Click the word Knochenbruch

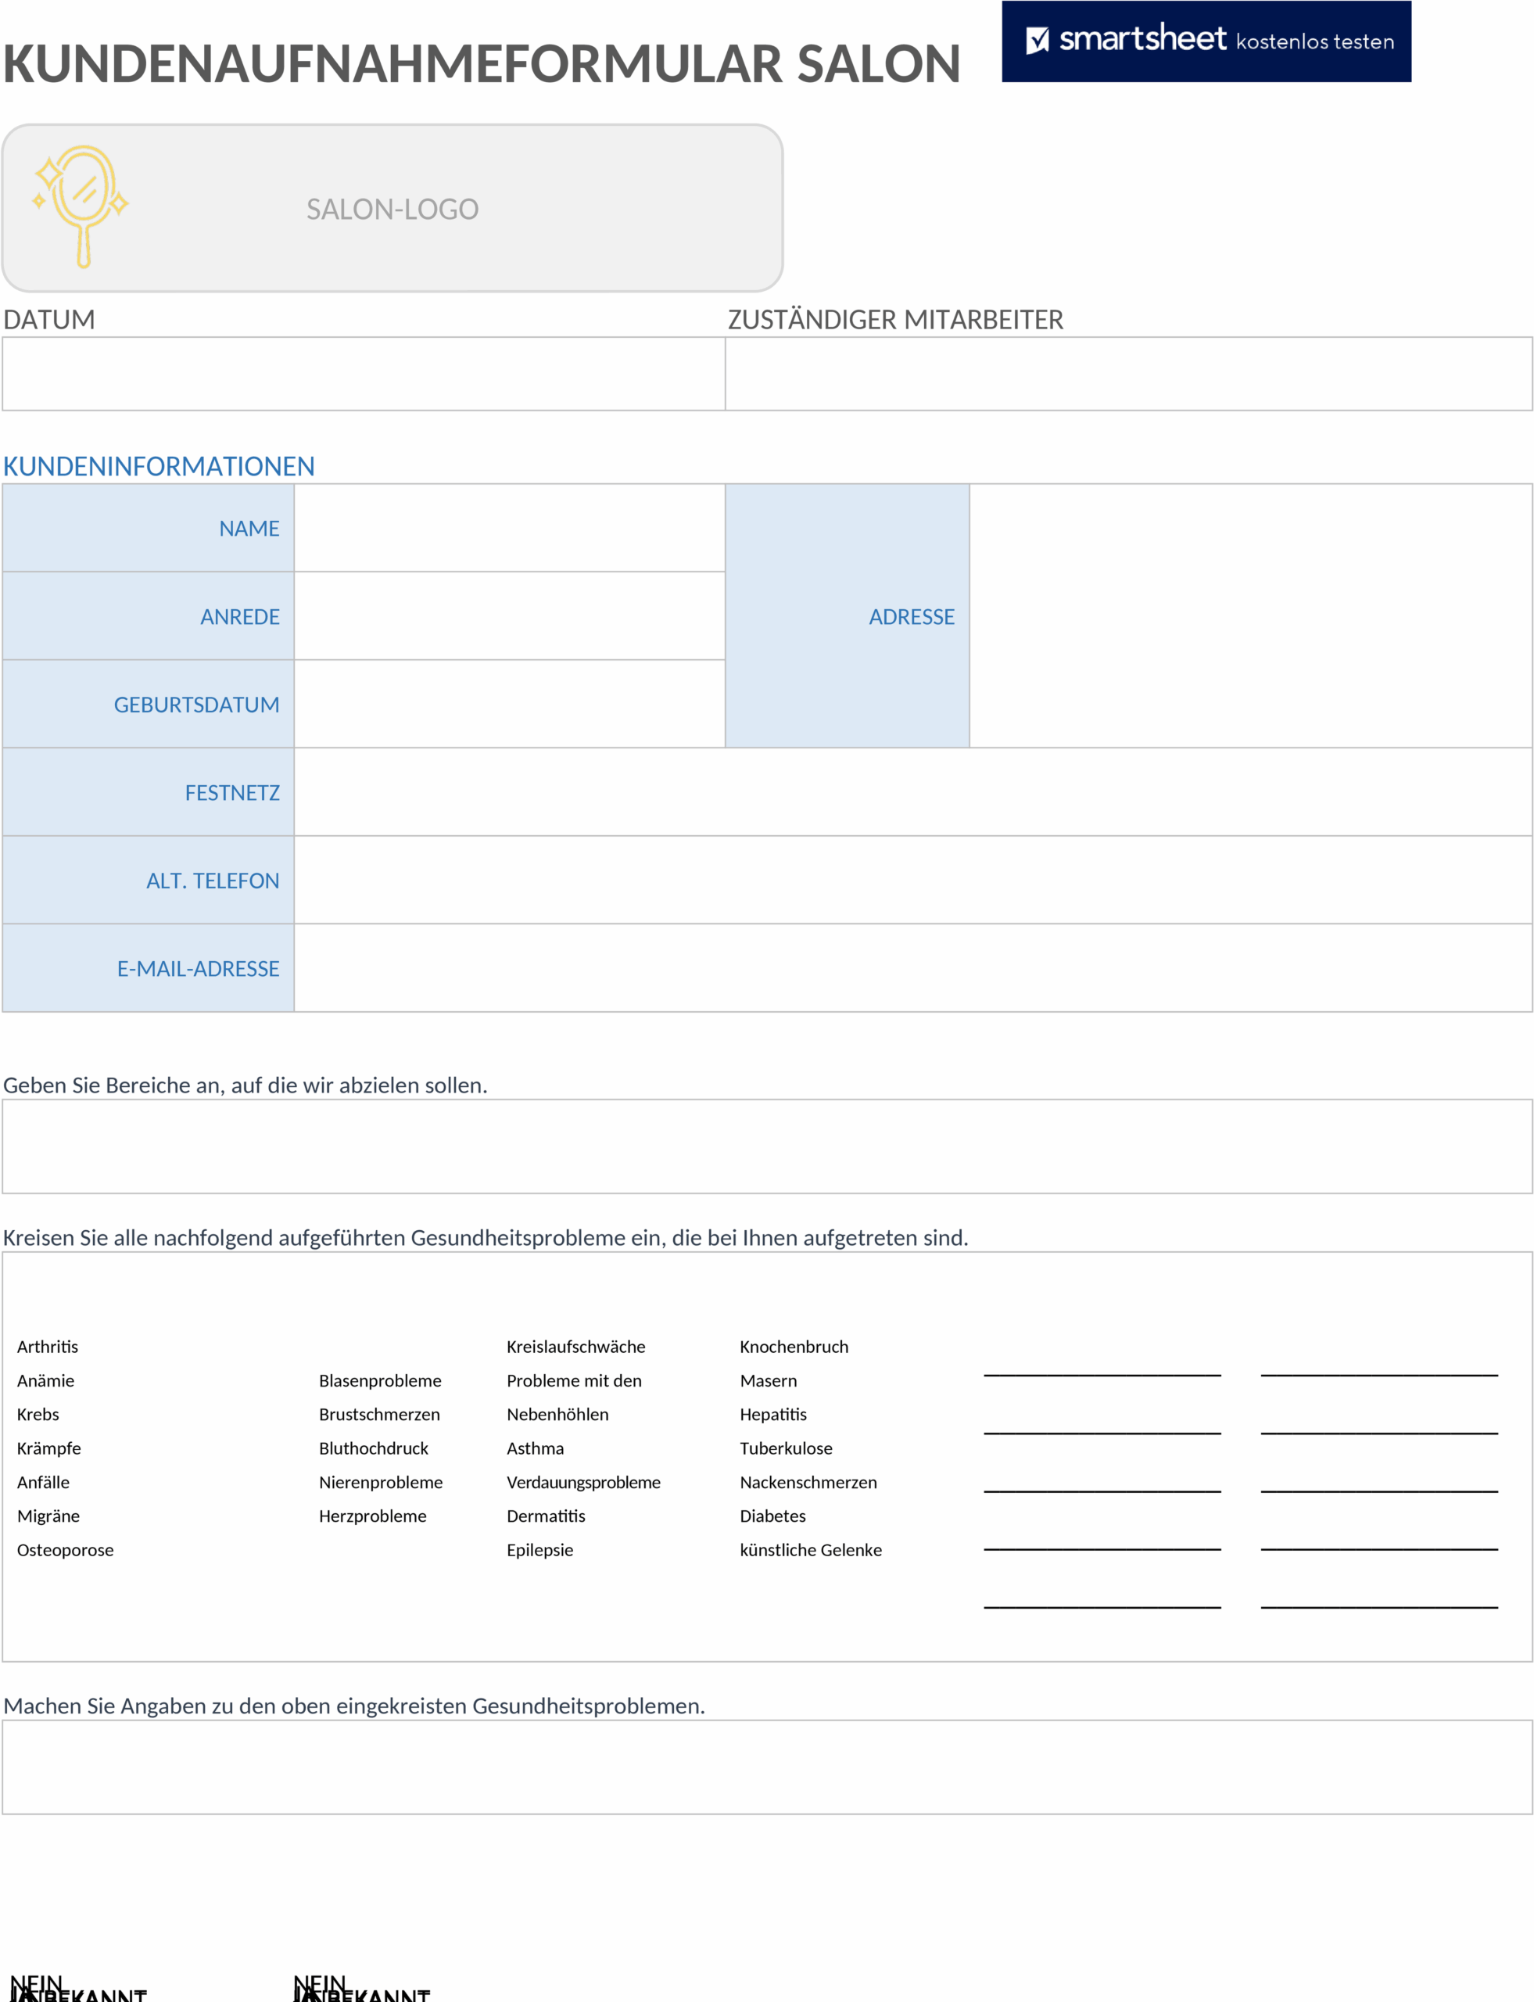coord(794,1347)
